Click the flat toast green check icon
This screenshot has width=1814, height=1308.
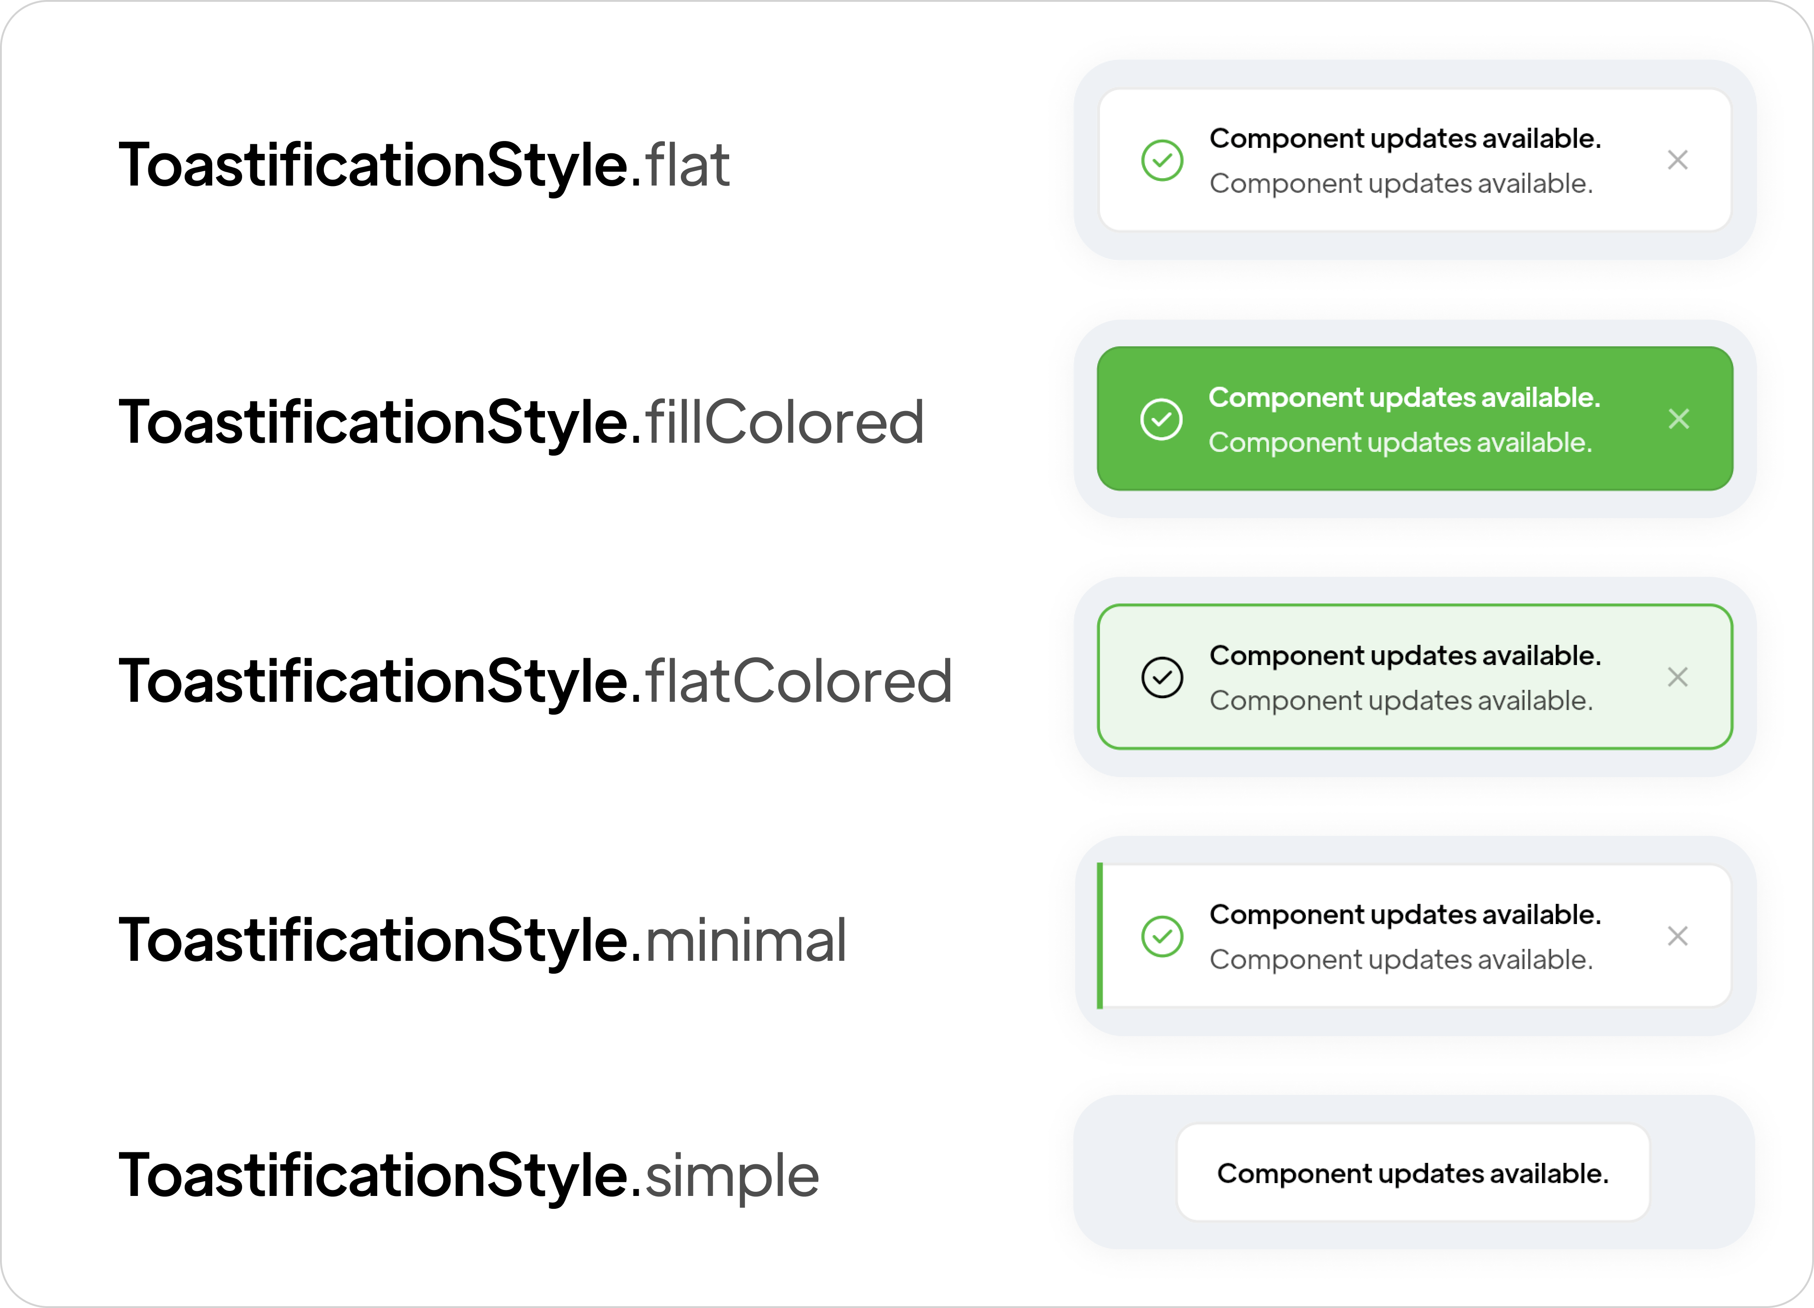(x=1162, y=160)
